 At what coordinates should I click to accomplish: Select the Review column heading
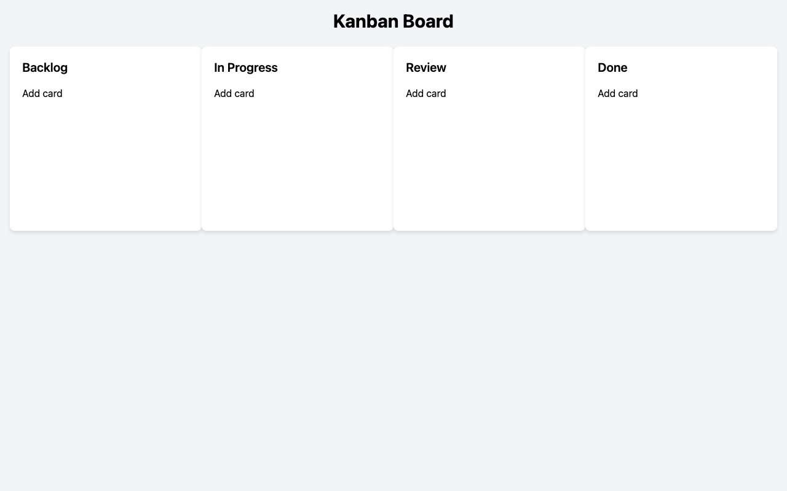pyautogui.click(x=426, y=68)
